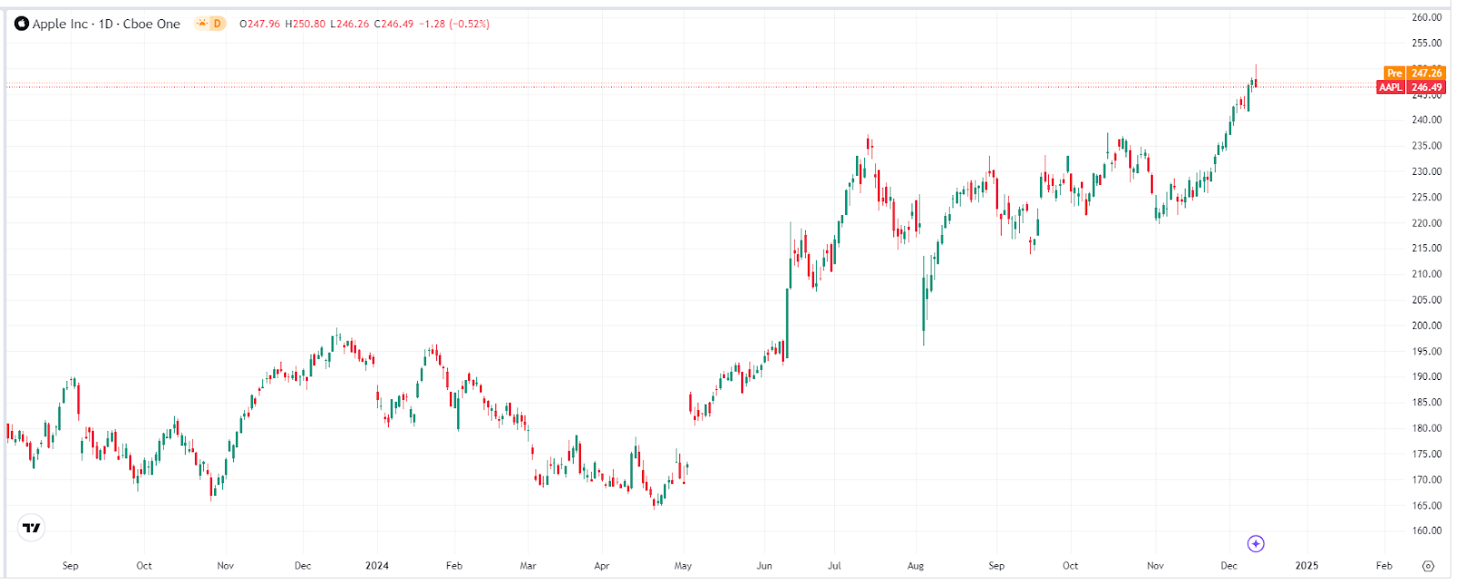Screen dimensions: 1457x585
Task: Click the change value −1.28 (−0.52%)
Action: coord(454,24)
